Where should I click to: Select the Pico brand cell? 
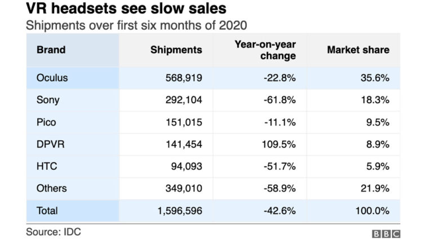click(x=46, y=122)
